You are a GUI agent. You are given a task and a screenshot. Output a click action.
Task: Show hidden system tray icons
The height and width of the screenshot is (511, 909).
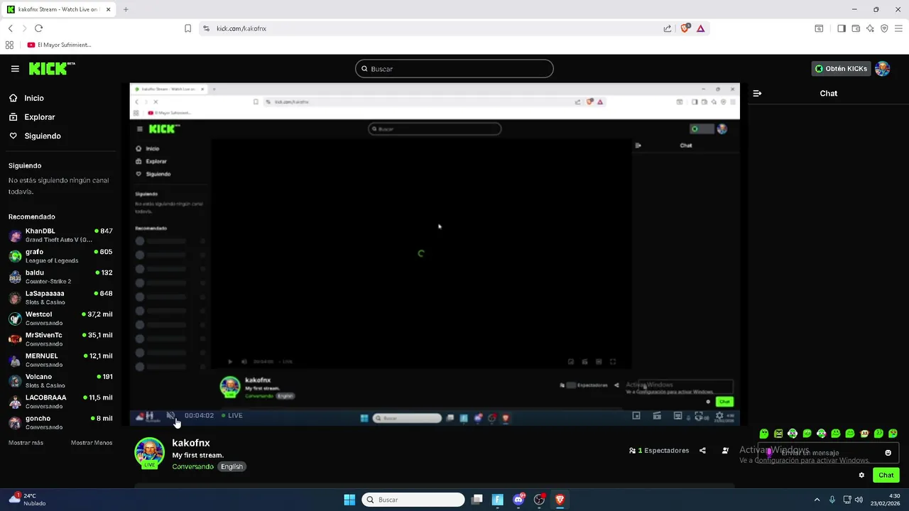[817, 500]
